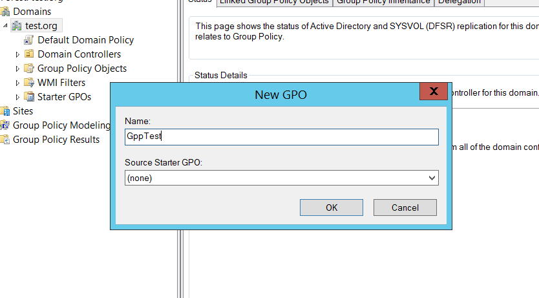Click the Default Domain Policy icon
Viewport: 539px width, 298px height.
(x=28, y=40)
